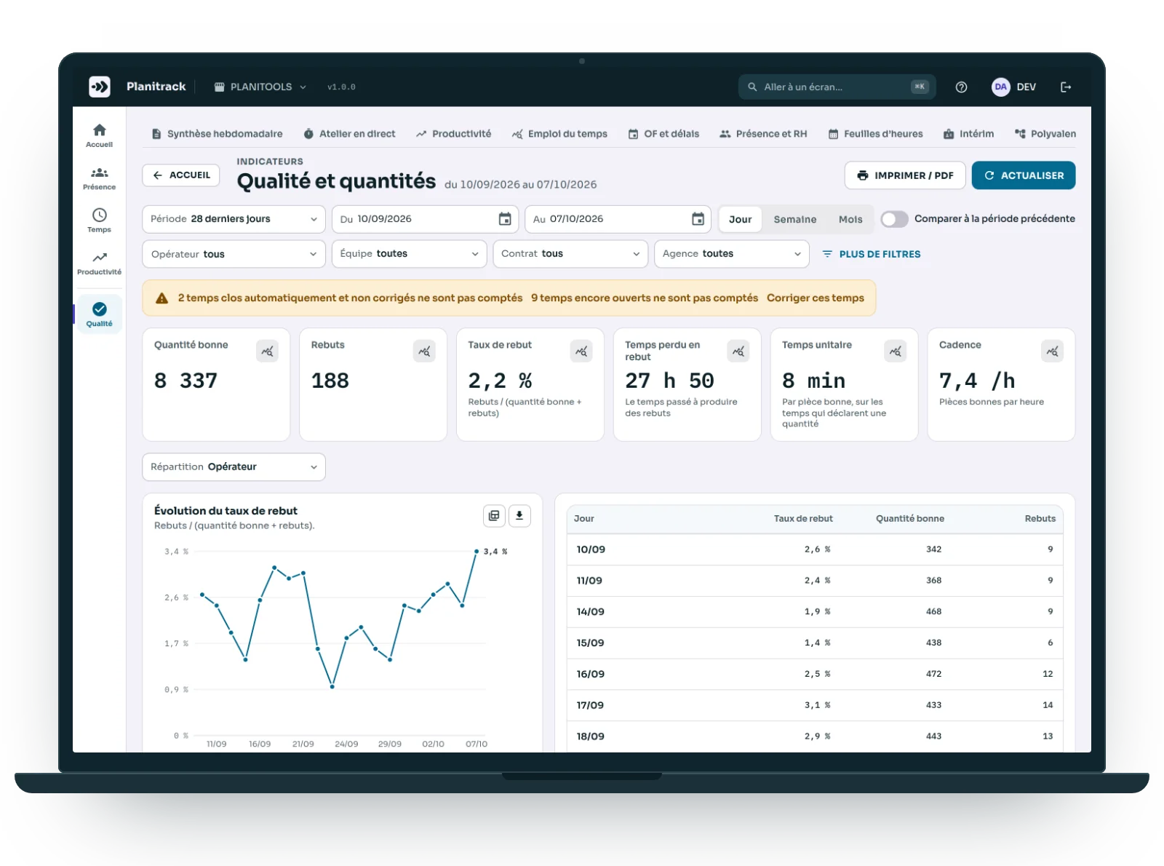The height and width of the screenshot is (866, 1164).
Task: Click the copy/expand icon on the chart panel
Action: pyautogui.click(x=494, y=515)
